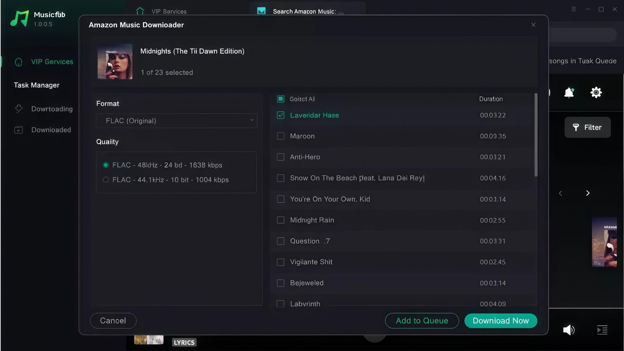Check the Maroon checkbox
The image size is (624, 351).
pos(281,136)
